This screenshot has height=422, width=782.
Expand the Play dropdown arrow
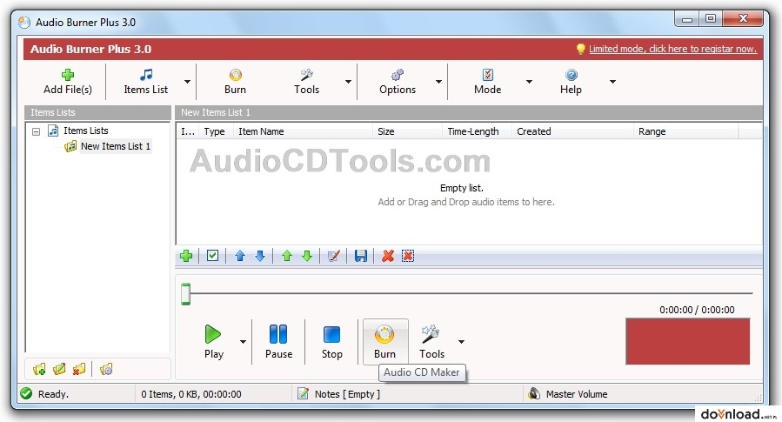click(x=243, y=342)
